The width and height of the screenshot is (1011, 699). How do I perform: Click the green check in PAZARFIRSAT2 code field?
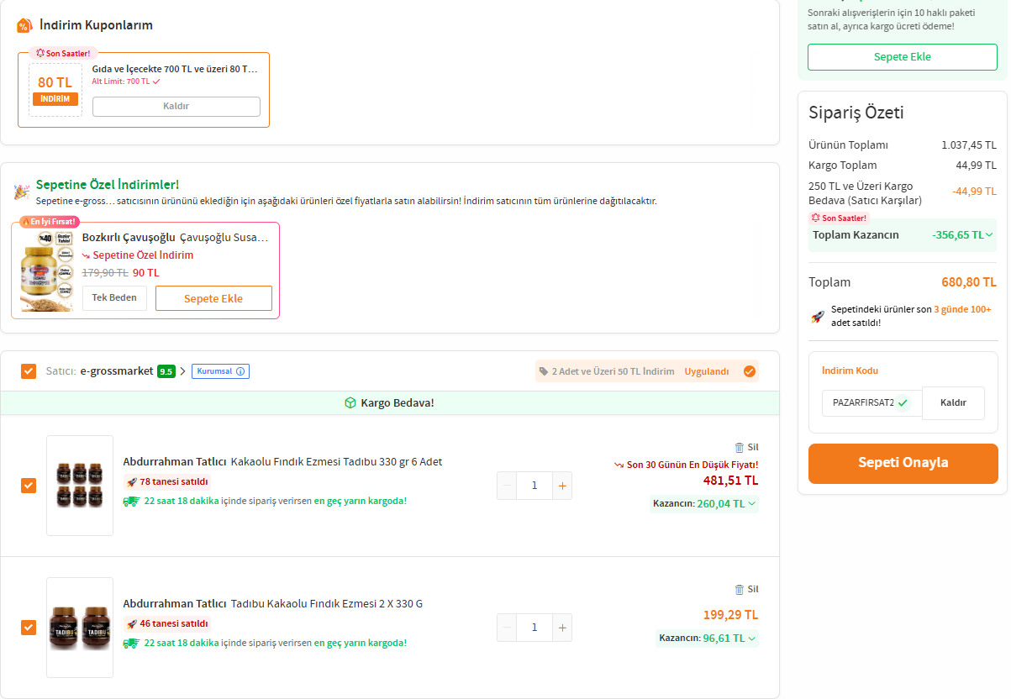pos(903,402)
